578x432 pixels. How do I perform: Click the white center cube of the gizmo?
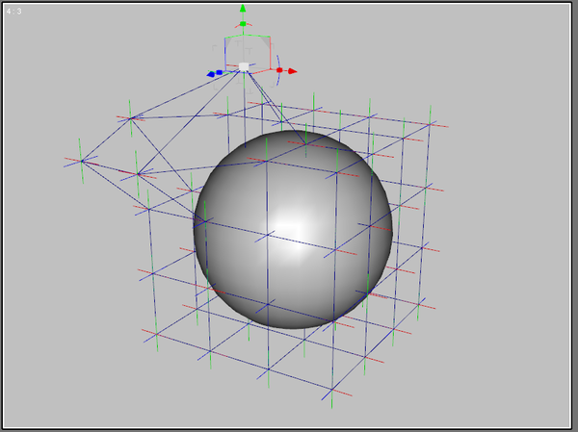tap(244, 66)
